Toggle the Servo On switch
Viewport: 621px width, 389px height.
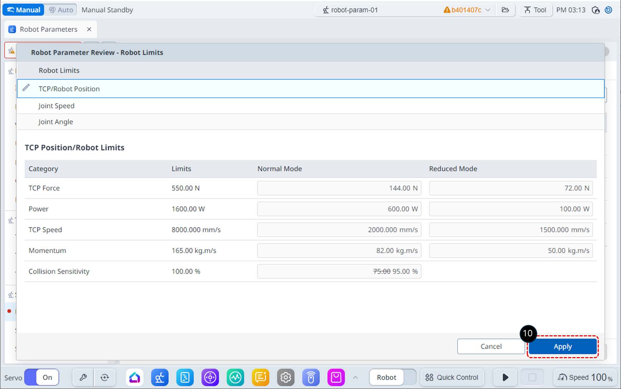[x=42, y=377]
